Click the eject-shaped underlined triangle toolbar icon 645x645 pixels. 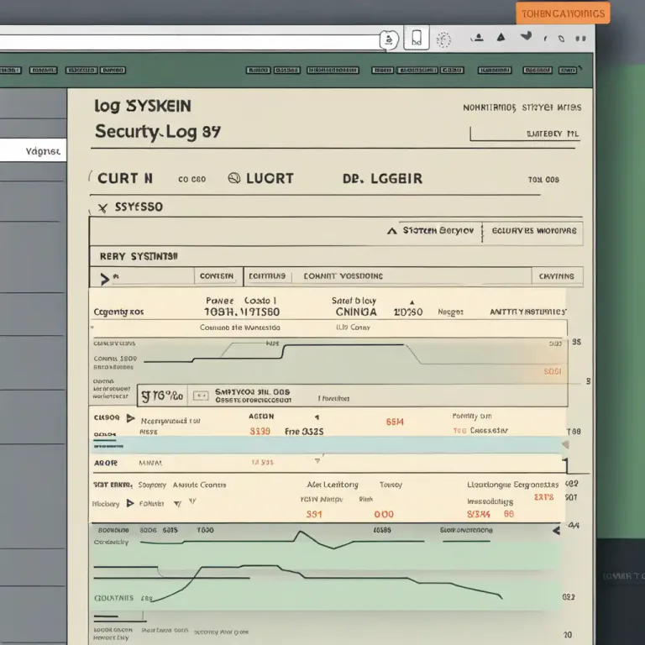pos(478,38)
